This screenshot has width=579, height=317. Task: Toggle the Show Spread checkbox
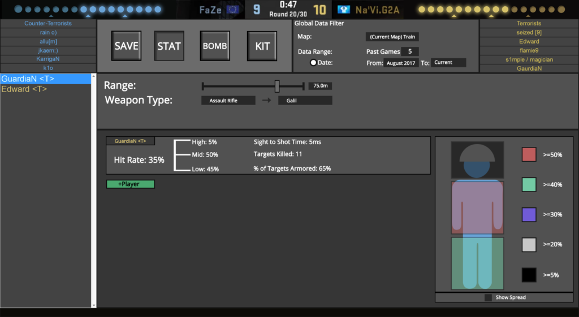[x=488, y=297]
